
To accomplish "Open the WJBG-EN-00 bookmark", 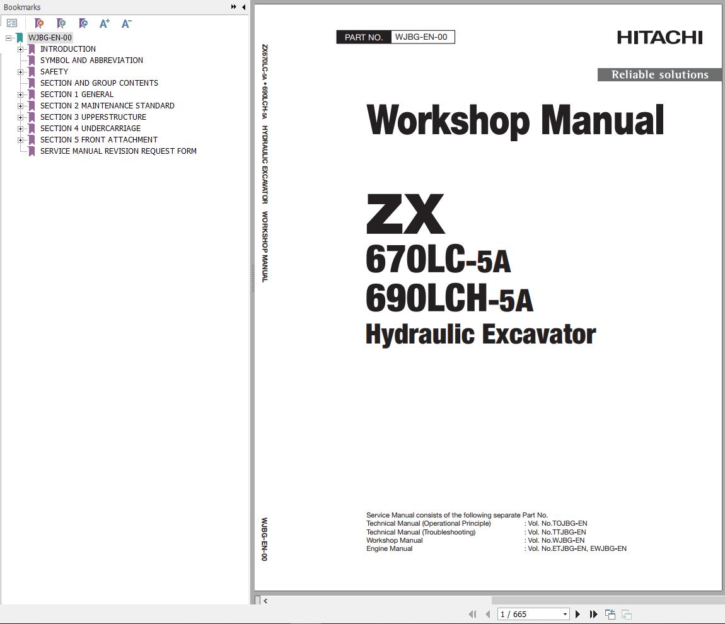I will [x=50, y=37].
